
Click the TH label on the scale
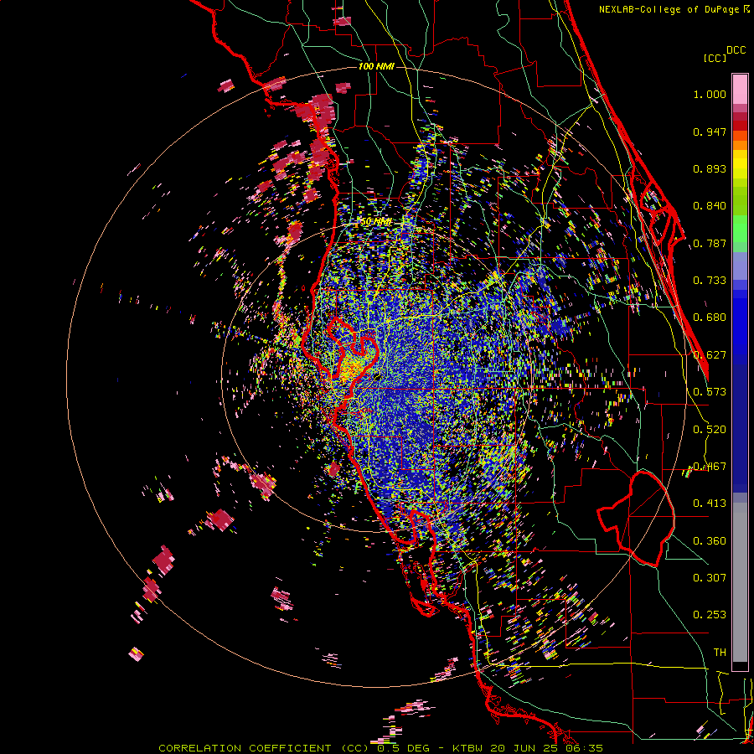click(x=720, y=653)
